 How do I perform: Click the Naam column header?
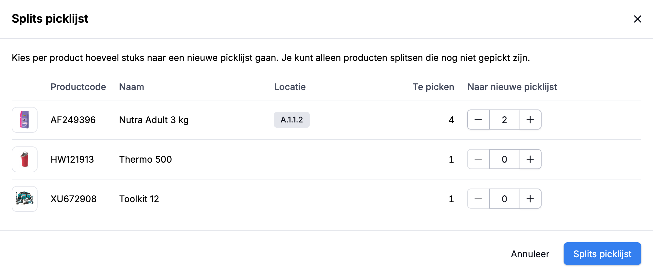[x=132, y=87]
